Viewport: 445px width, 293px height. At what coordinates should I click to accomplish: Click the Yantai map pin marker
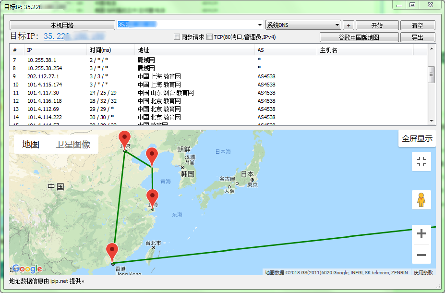coord(152,157)
